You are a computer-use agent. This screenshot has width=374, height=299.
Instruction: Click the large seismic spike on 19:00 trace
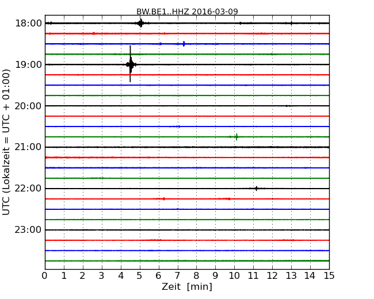click(x=130, y=64)
